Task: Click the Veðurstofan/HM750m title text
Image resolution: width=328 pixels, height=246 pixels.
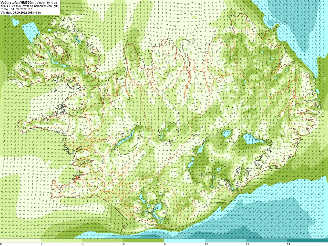Action: tap(17, 2)
